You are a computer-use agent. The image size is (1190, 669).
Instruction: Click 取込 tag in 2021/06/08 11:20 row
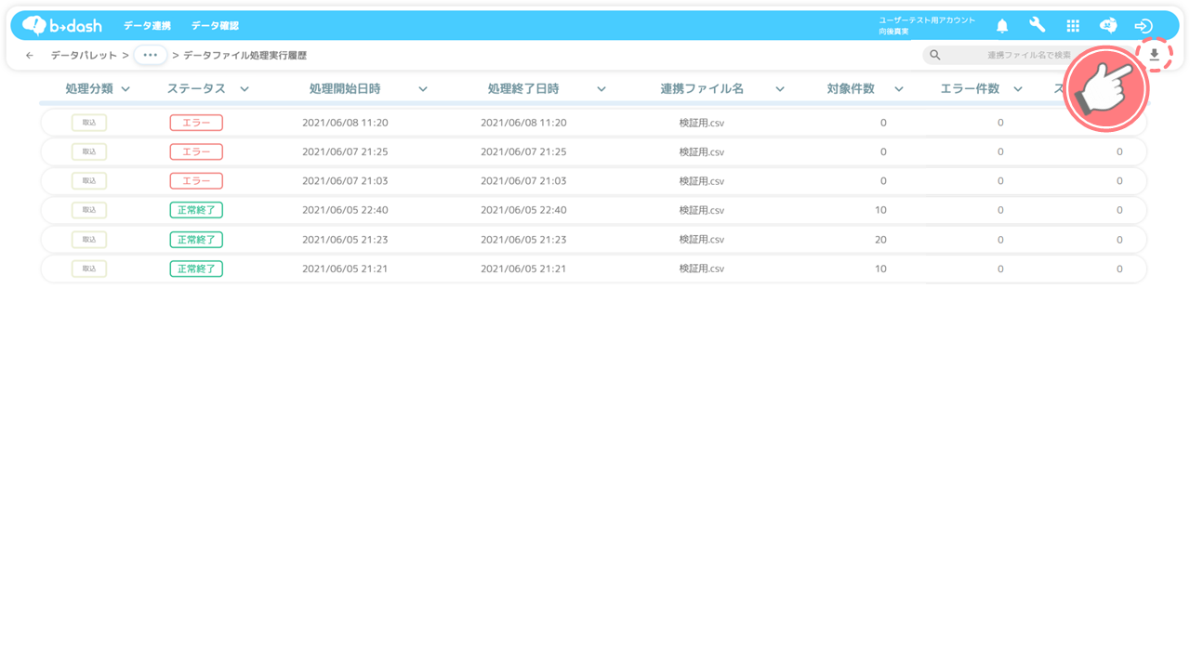[89, 123]
